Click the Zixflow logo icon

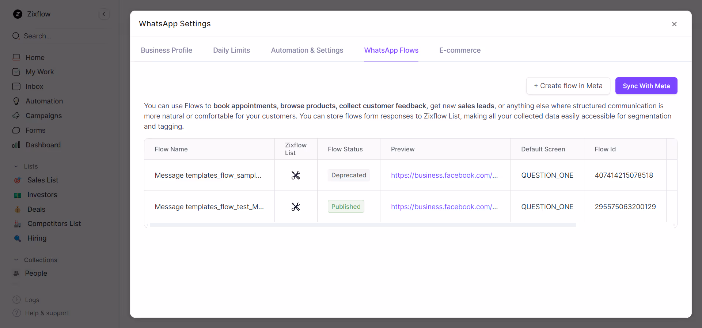(18, 14)
